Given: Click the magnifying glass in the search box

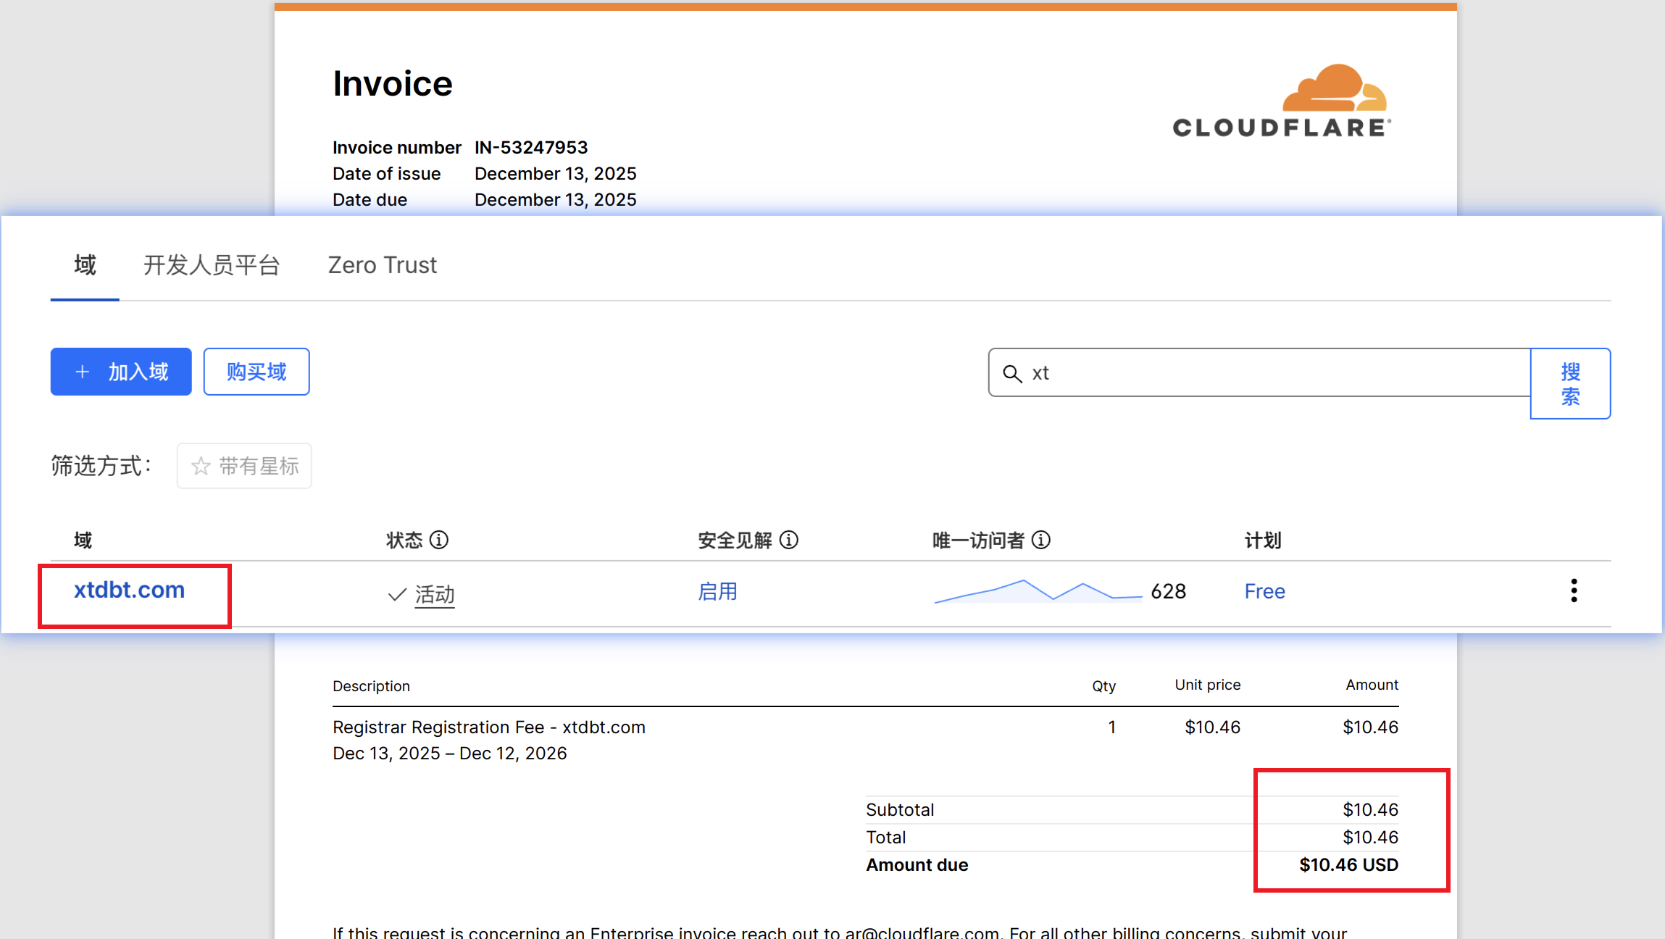Looking at the screenshot, I should tap(1012, 373).
